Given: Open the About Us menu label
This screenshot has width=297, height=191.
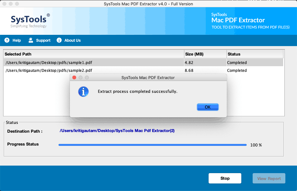Looking at the screenshot, I should [x=72, y=40].
